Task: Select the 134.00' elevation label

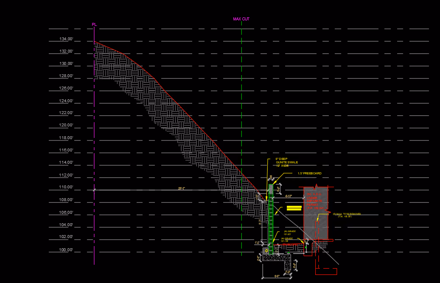Action: [66, 39]
